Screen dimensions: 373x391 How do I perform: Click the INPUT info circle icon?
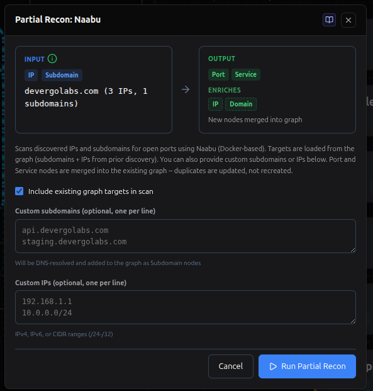pyautogui.click(x=52, y=59)
